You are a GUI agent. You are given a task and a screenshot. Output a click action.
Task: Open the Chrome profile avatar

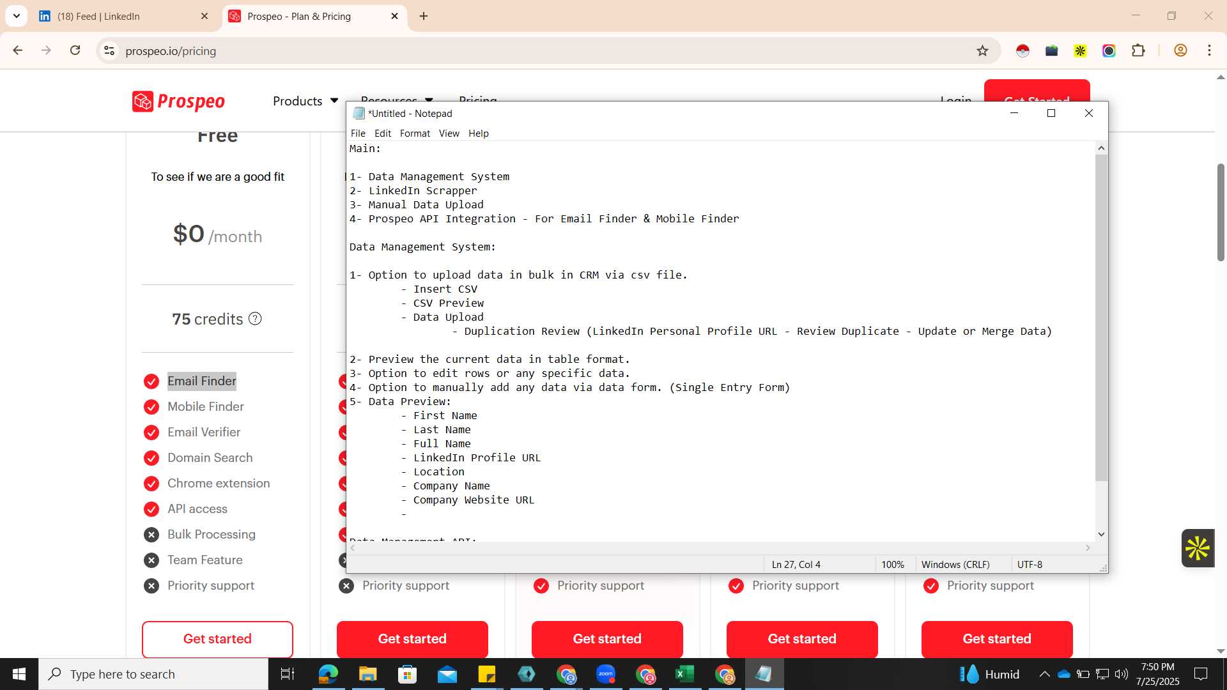(1180, 50)
